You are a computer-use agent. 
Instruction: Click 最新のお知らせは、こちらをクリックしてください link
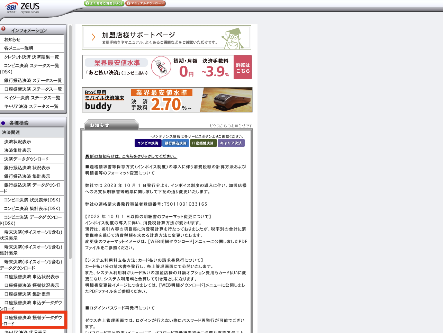[131, 156]
